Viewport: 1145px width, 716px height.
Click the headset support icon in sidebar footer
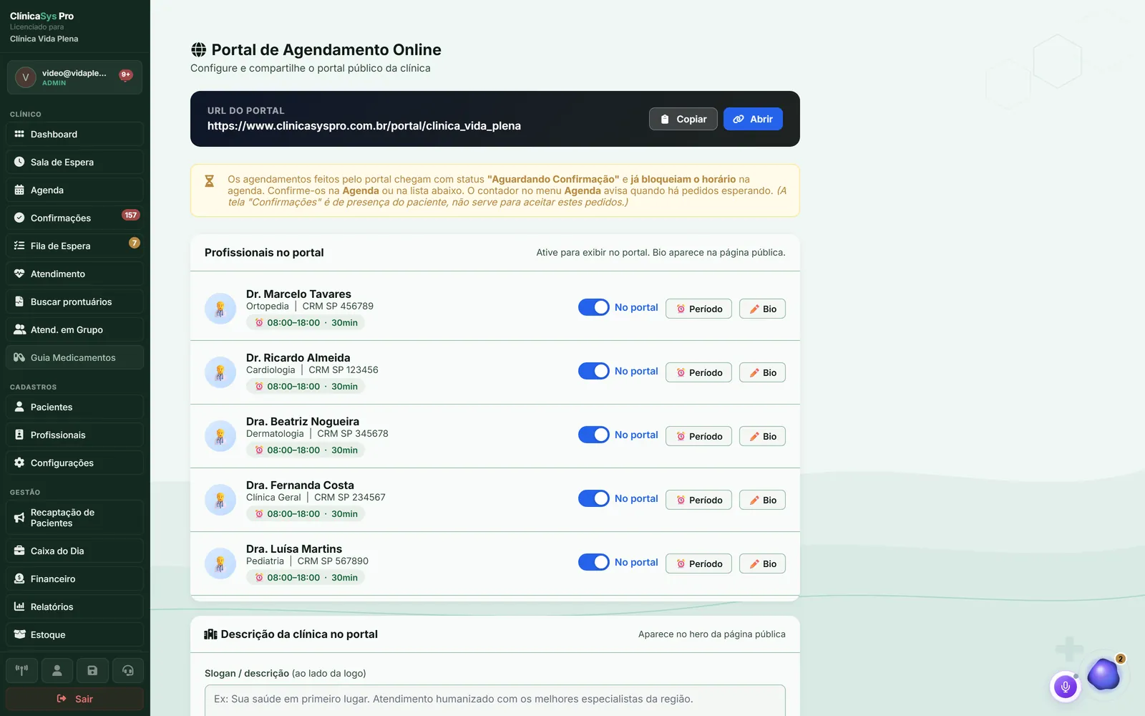pyautogui.click(x=128, y=671)
